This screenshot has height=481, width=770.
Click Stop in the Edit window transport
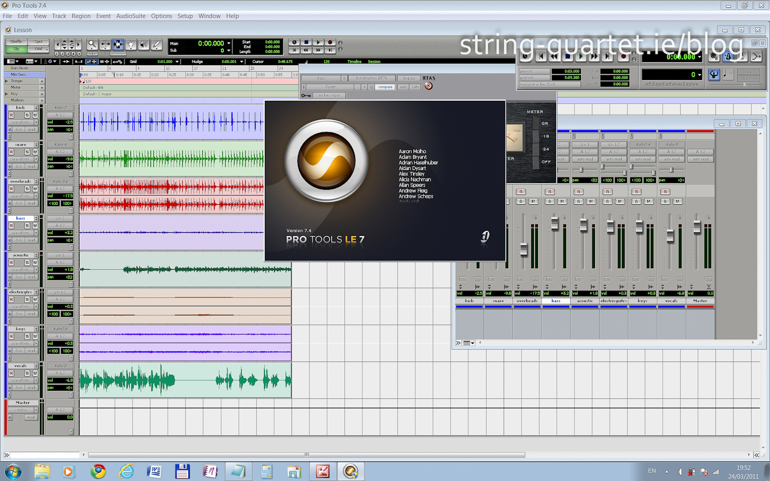[306, 43]
